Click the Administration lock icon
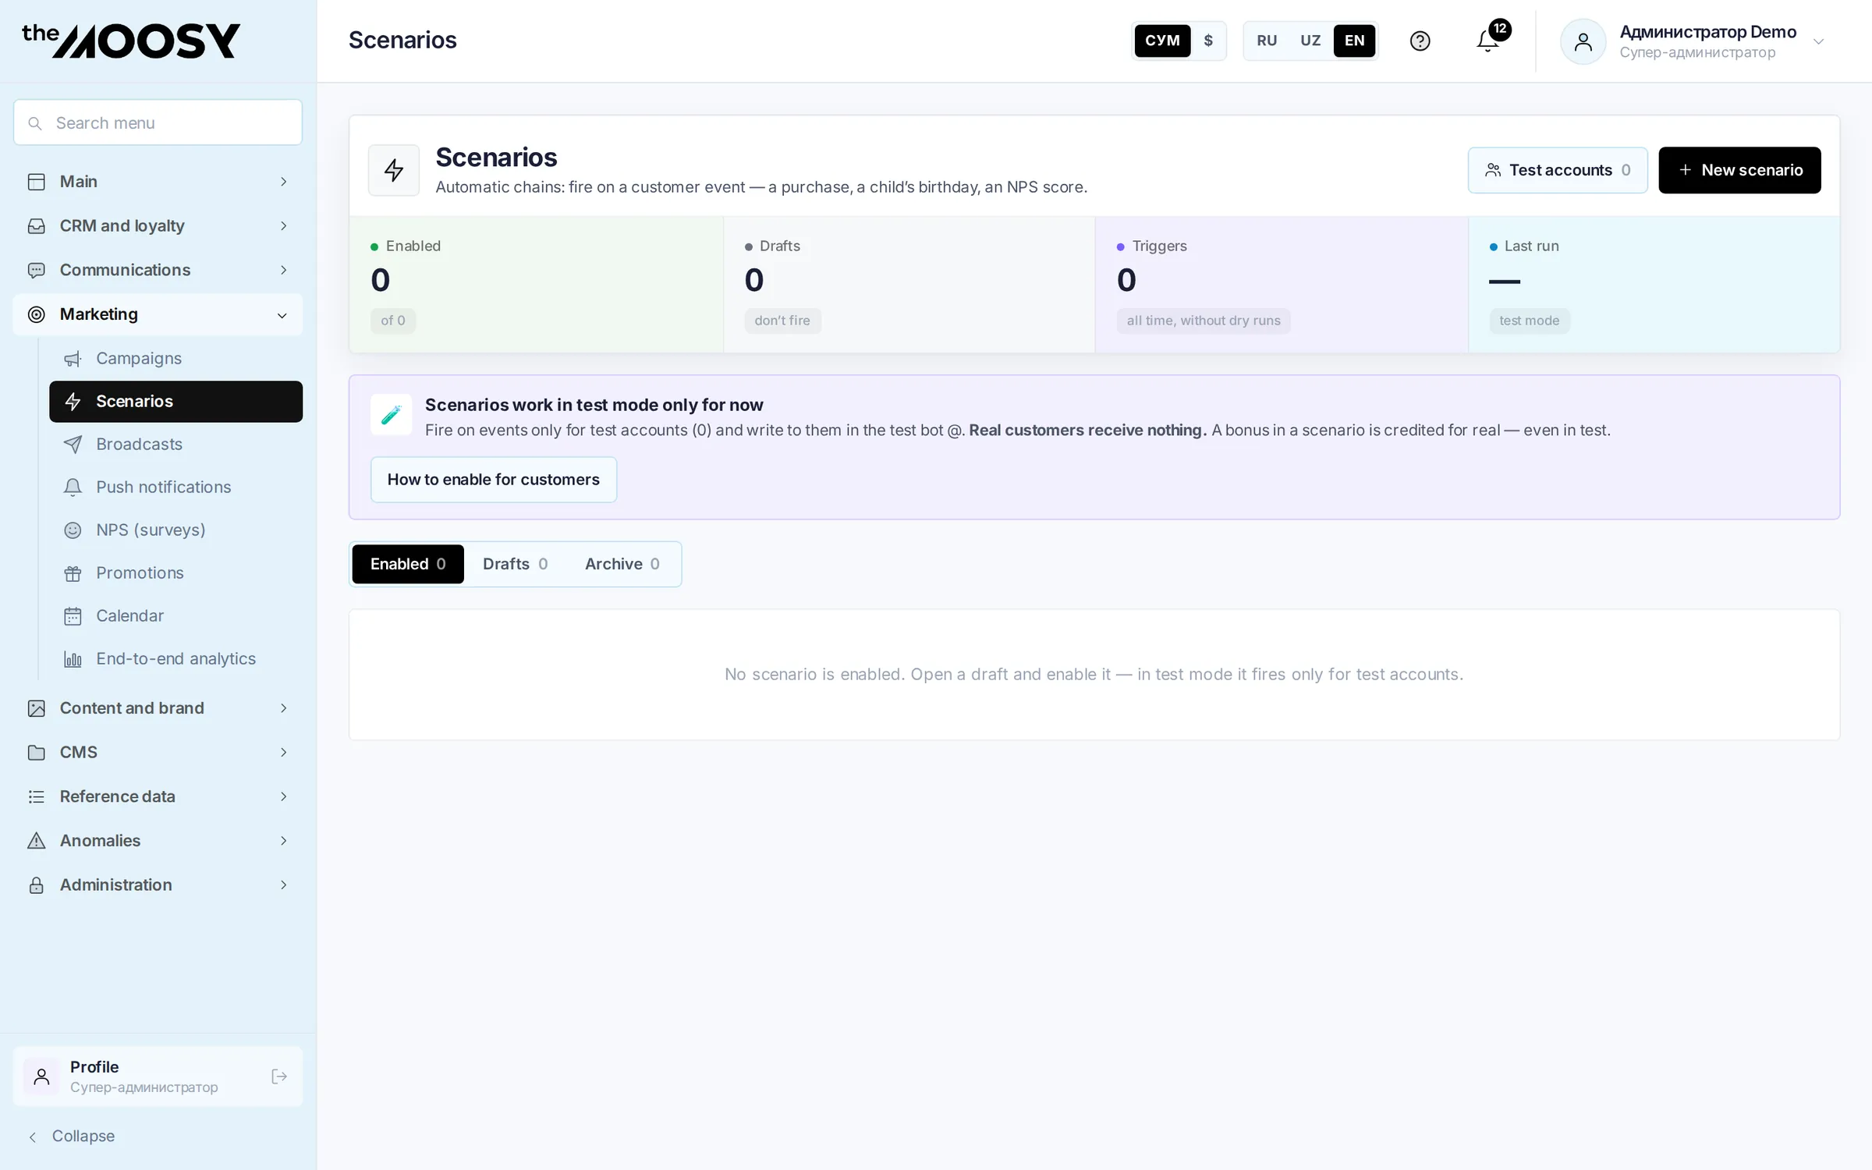Image resolution: width=1872 pixels, height=1170 pixels. click(36, 885)
